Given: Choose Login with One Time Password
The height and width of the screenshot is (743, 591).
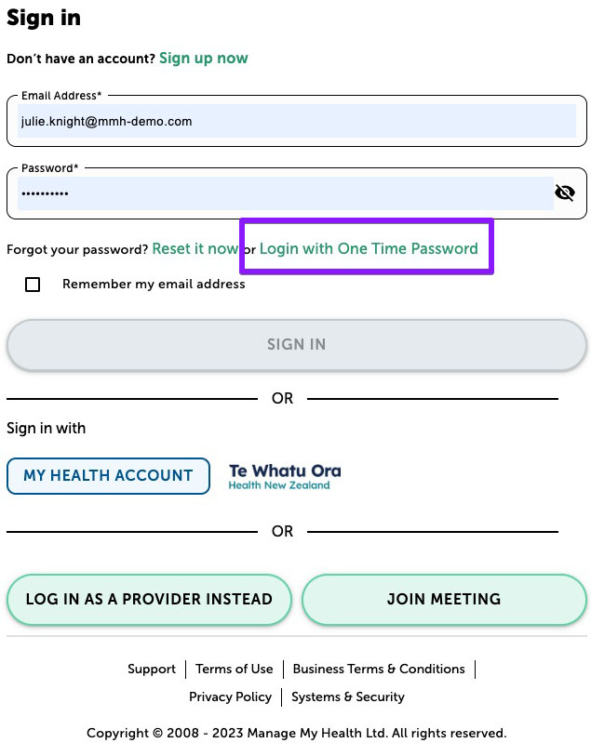Looking at the screenshot, I should point(369,249).
